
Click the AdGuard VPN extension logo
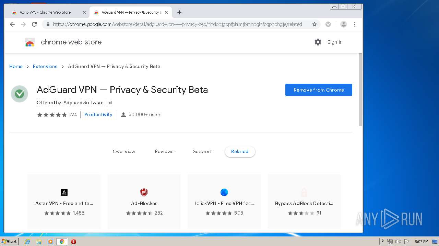click(20, 94)
